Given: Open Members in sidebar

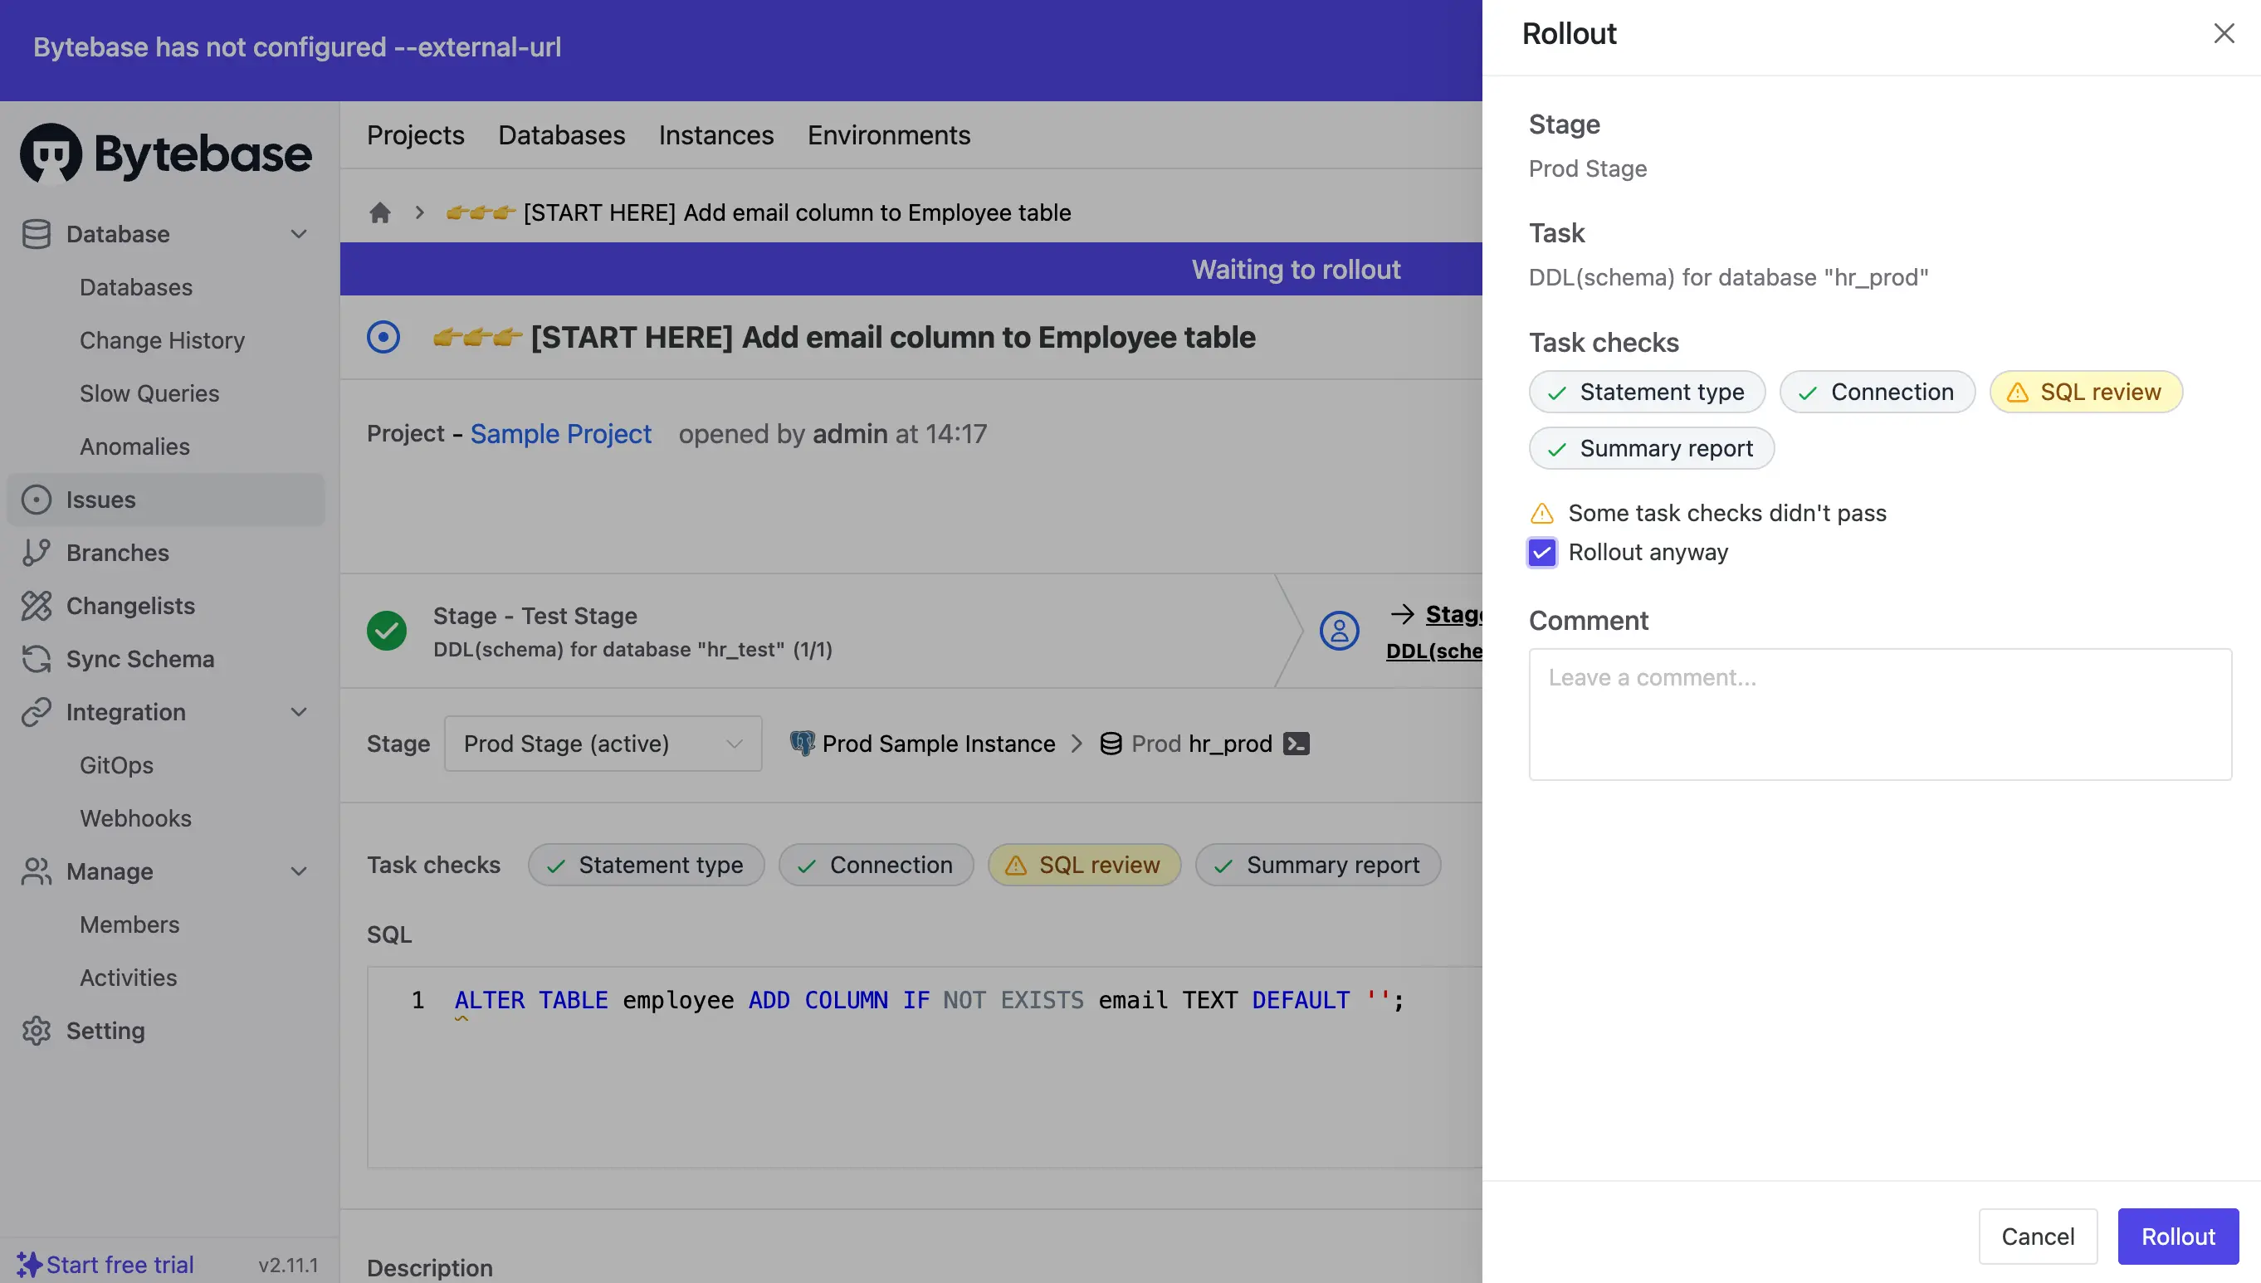Looking at the screenshot, I should click(129, 924).
